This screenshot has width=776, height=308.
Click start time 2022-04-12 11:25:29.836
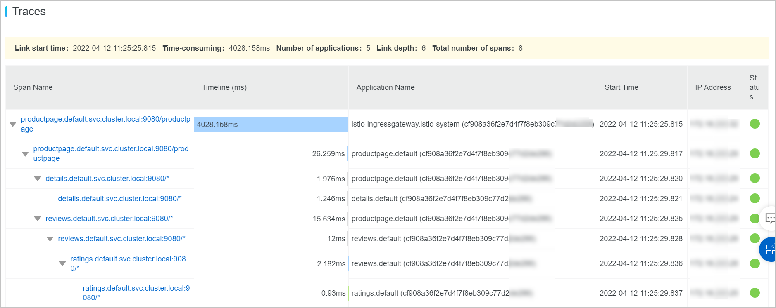click(x=641, y=263)
